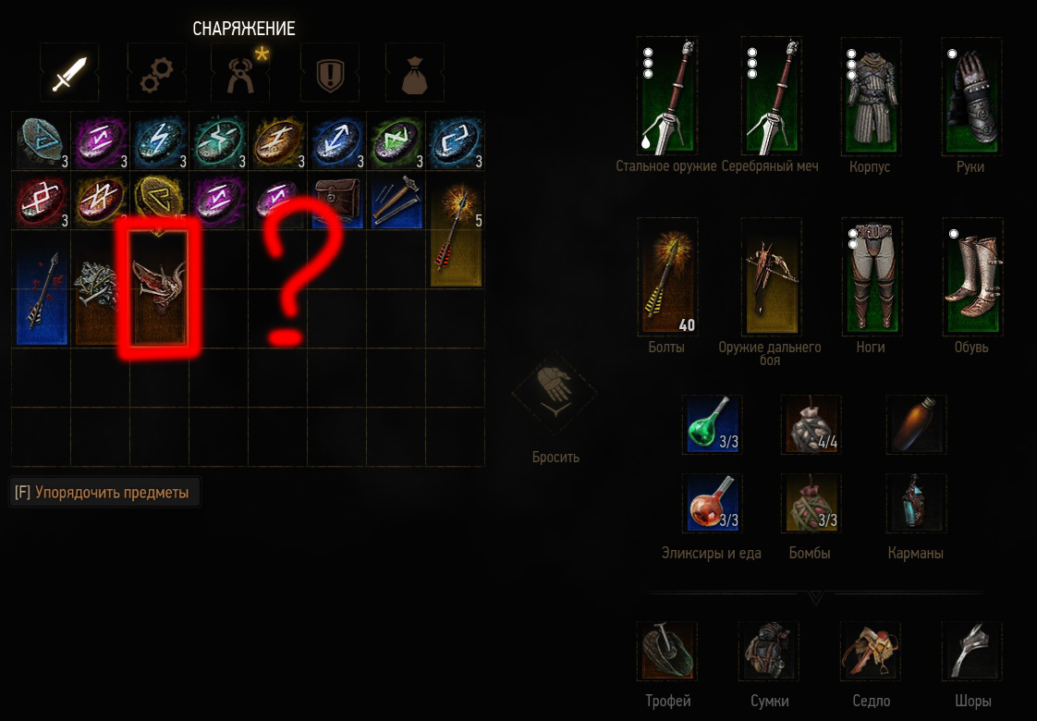Select the Руки gloves slot
This screenshot has width=1037, height=721.
[971, 96]
